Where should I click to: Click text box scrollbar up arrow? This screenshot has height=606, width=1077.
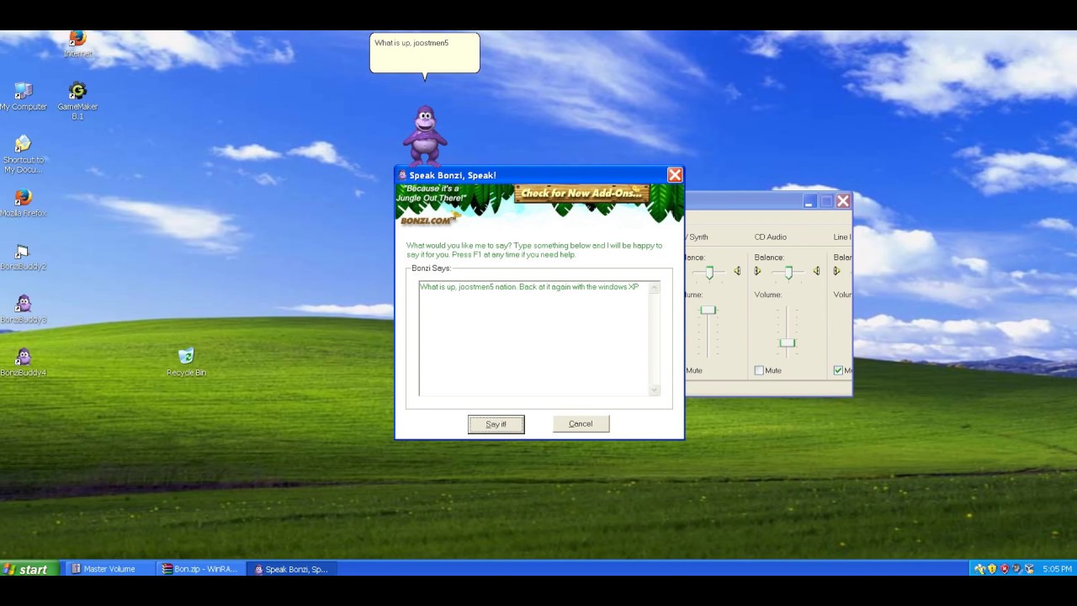[x=654, y=287]
